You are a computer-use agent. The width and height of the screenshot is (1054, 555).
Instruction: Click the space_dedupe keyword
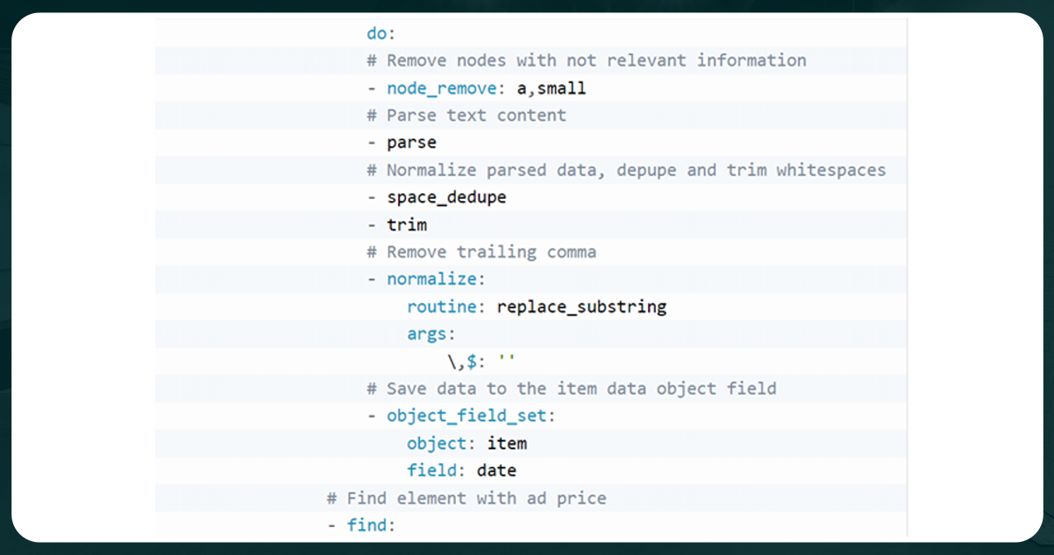[446, 197]
